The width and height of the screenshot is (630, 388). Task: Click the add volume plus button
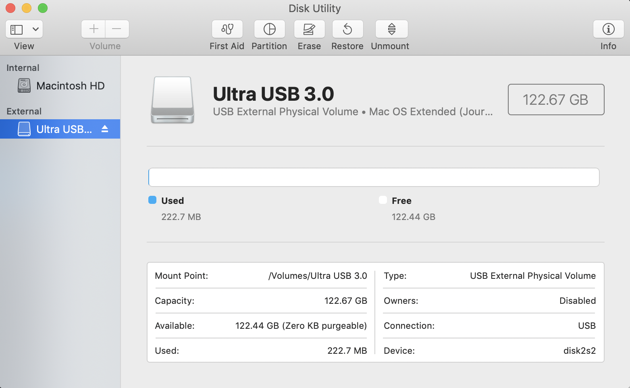tap(94, 29)
